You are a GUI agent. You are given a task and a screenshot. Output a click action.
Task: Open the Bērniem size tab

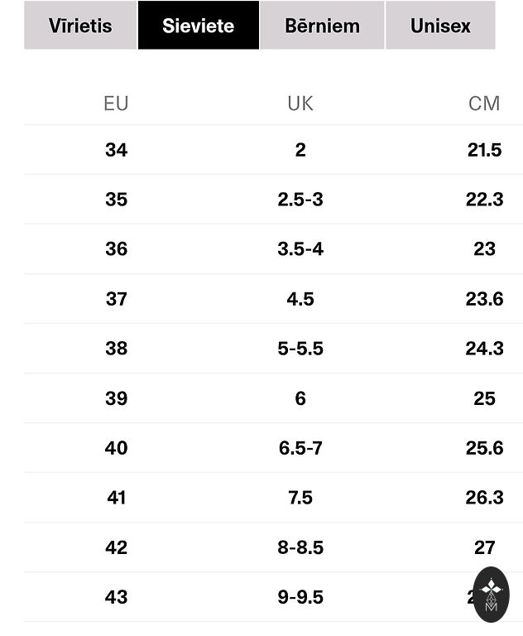tap(322, 26)
